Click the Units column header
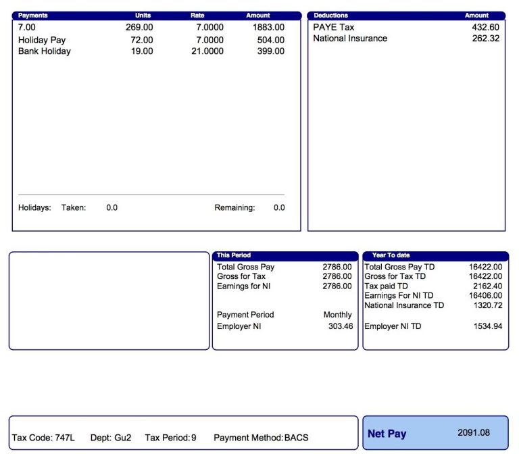The width and height of the screenshot is (519, 460). 143,15
